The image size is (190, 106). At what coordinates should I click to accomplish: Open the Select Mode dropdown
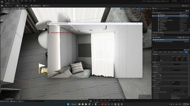[x=10, y=6]
